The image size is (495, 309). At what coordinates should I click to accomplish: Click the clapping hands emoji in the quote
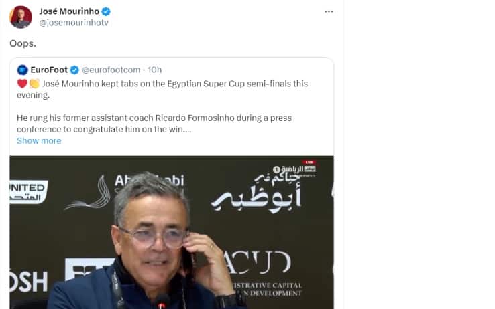[34, 84]
